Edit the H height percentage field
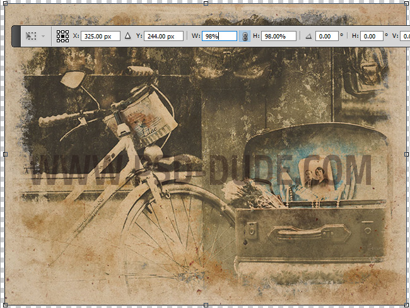 click(279, 36)
